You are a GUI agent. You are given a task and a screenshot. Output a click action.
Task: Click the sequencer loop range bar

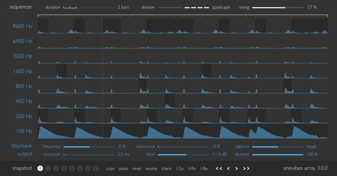(183, 16)
